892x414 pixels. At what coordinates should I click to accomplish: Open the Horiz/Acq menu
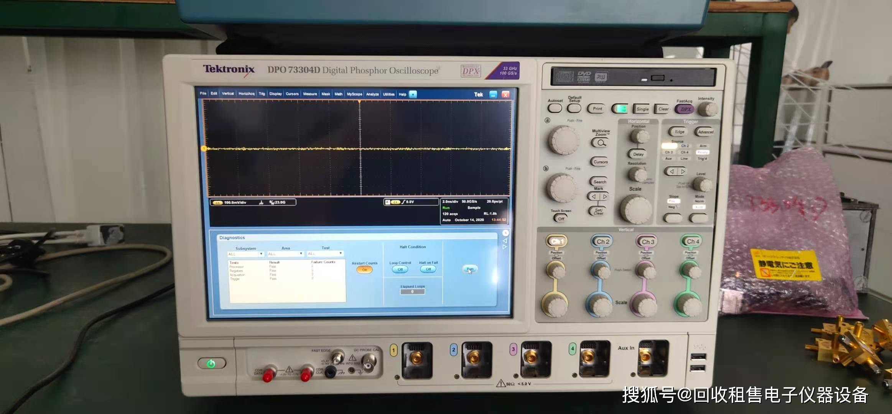pyautogui.click(x=246, y=94)
